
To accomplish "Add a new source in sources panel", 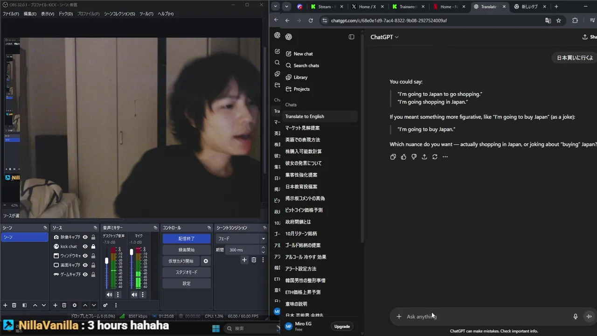I will 55,305.
